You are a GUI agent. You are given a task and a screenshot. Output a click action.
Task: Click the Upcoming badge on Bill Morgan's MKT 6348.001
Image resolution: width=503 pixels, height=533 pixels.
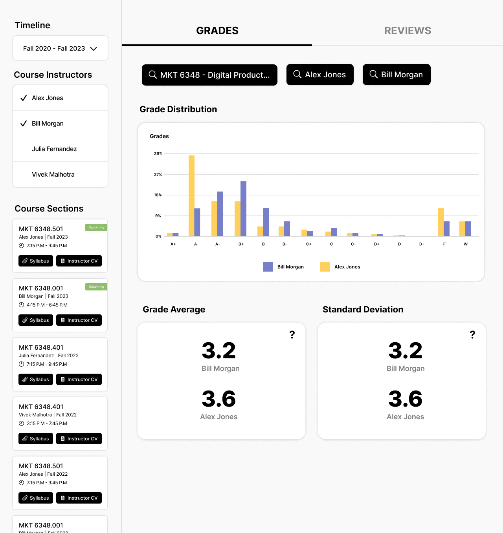(96, 287)
